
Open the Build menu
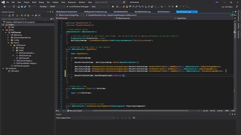[34, 2]
